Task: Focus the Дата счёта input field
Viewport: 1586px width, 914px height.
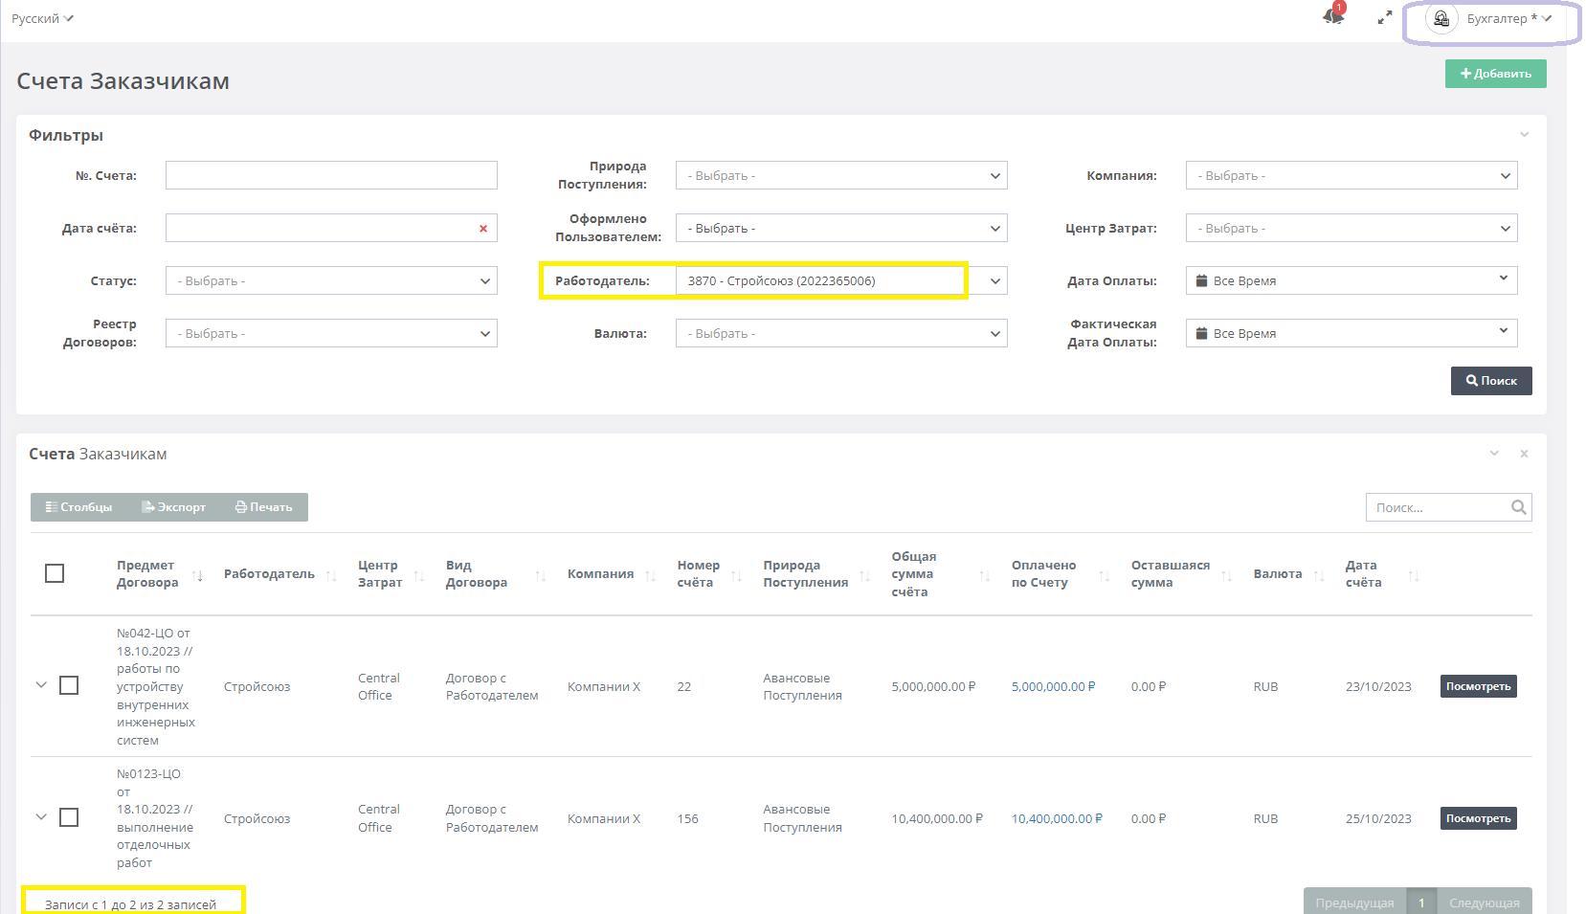Action: pyautogui.click(x=331, y=228)
